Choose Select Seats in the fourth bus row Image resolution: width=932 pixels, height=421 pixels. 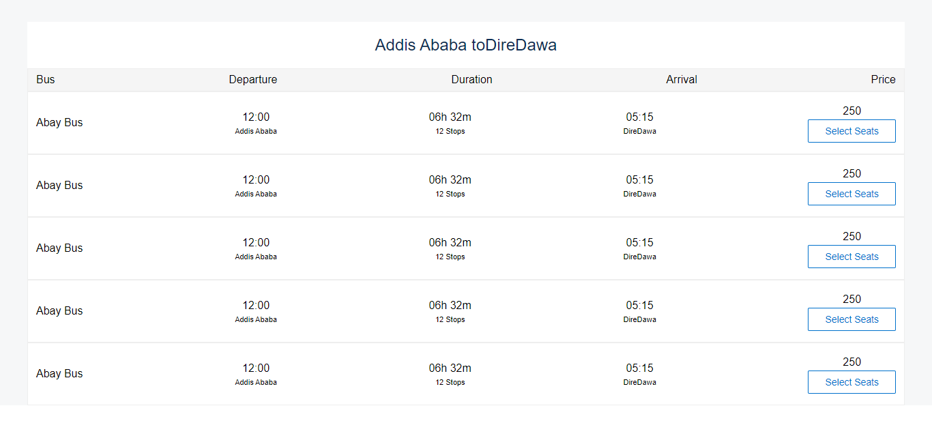click(x=851, y=319)
